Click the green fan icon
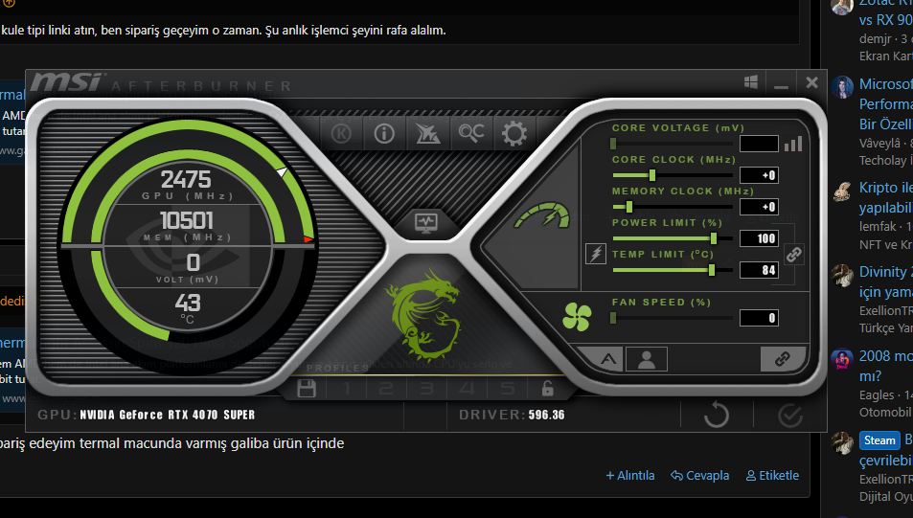 tap(577, 317)
